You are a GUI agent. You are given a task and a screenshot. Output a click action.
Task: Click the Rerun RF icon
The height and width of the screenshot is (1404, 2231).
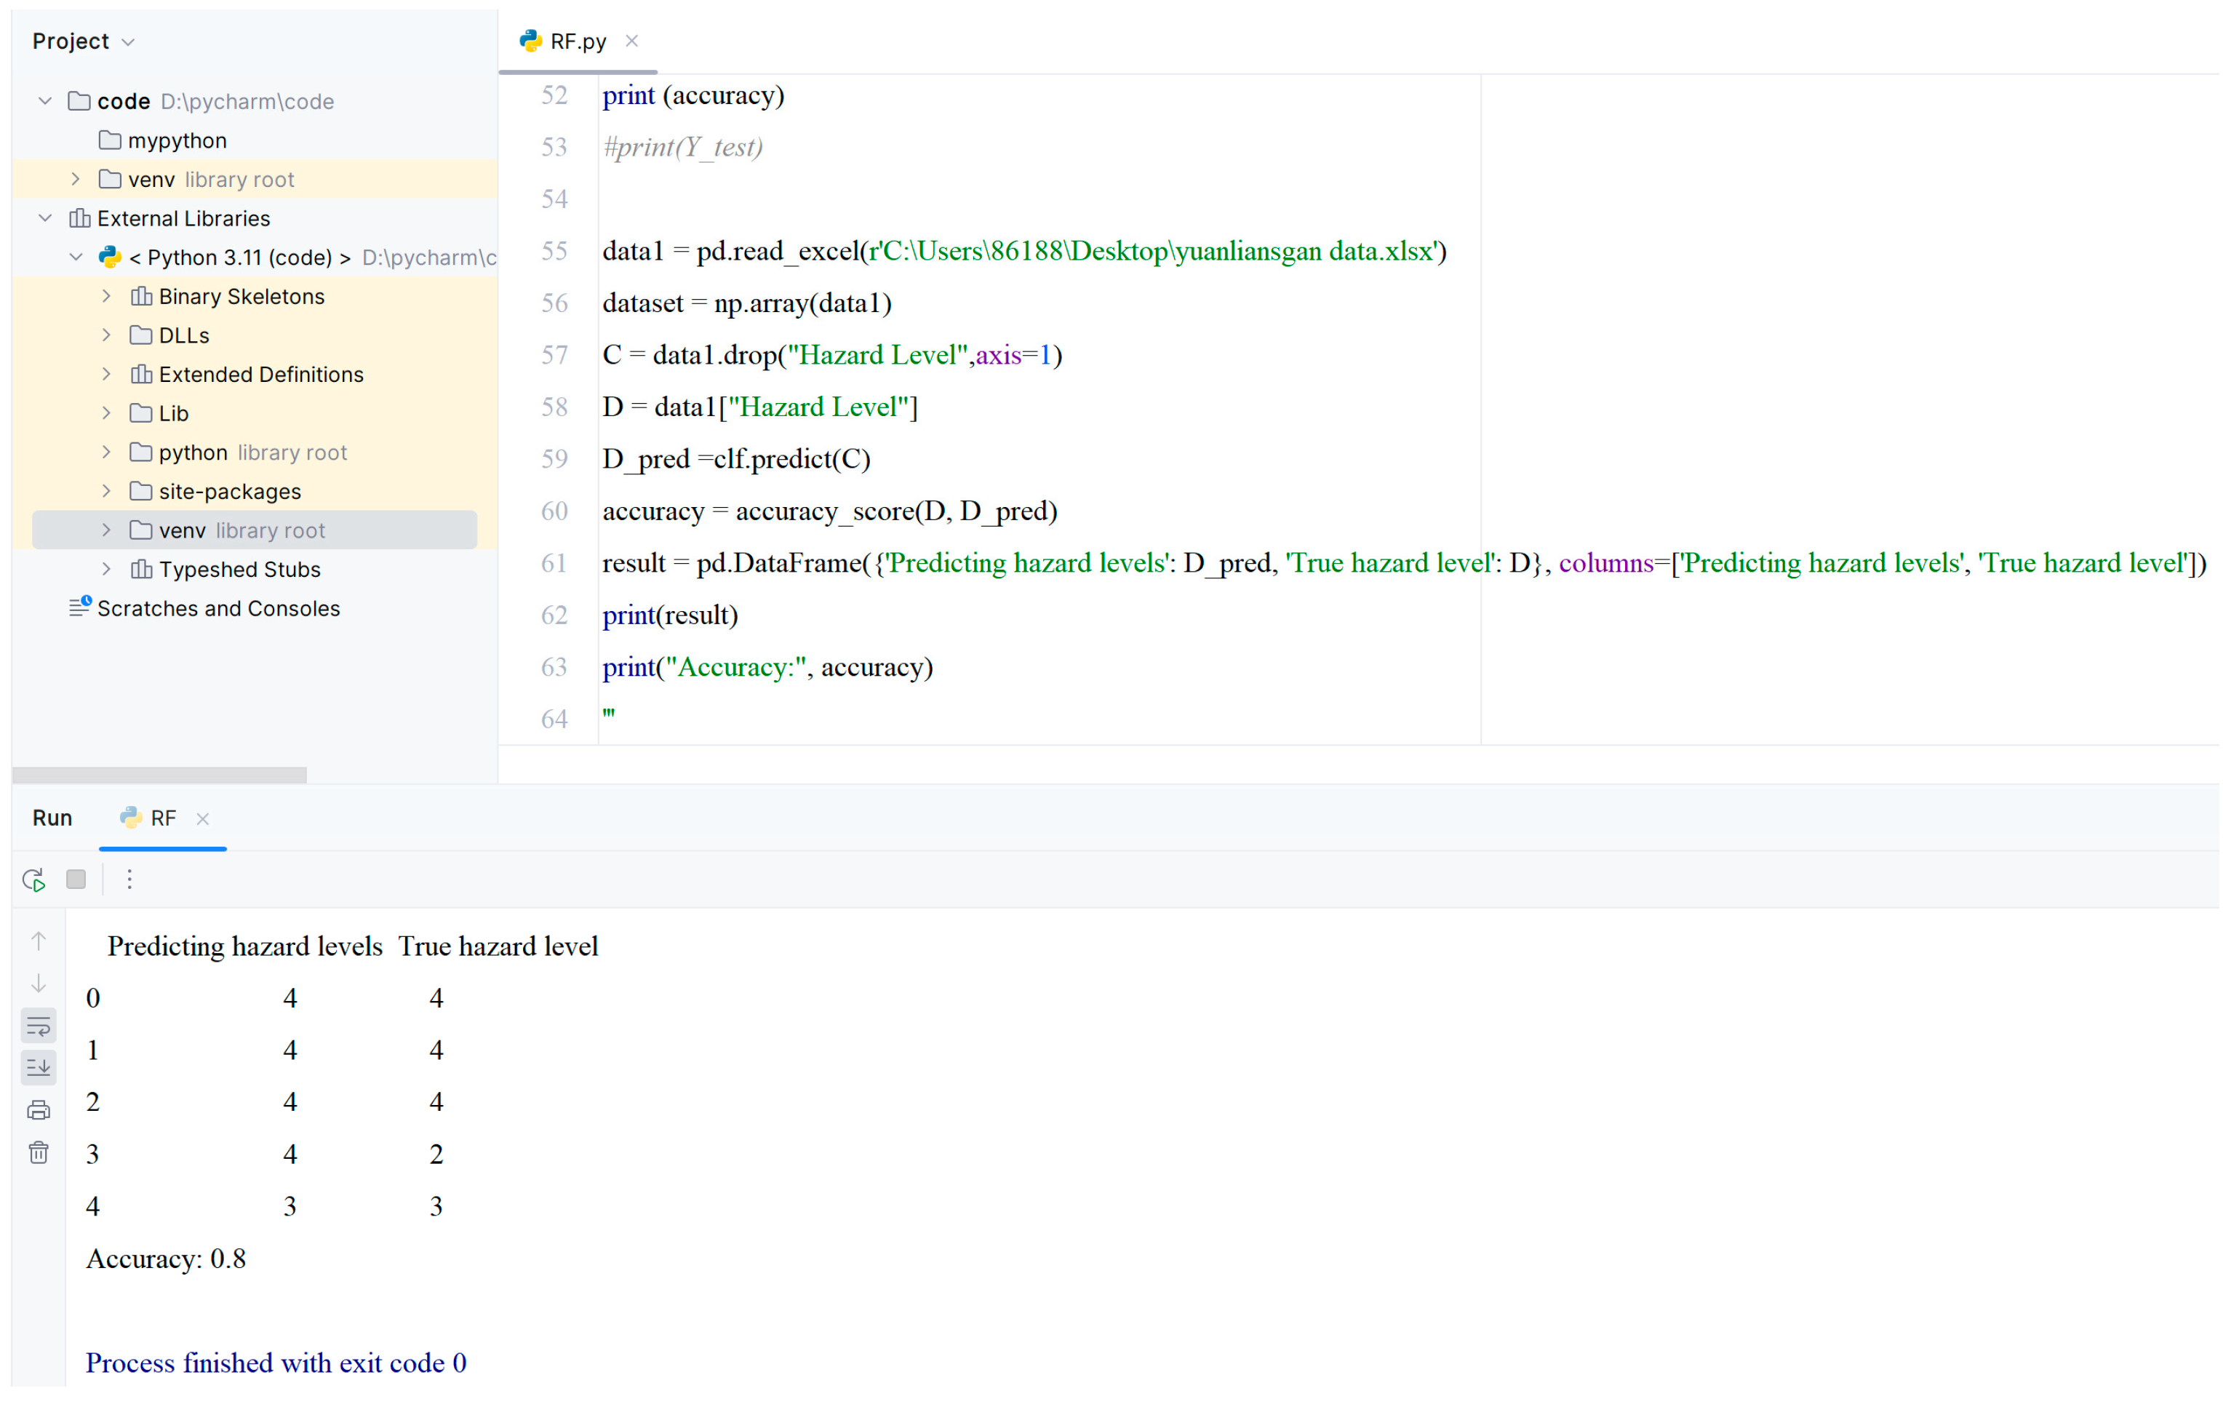(x=34, y=880)
